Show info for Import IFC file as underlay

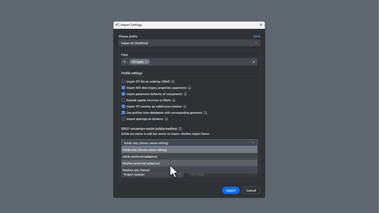coord(173,82)
